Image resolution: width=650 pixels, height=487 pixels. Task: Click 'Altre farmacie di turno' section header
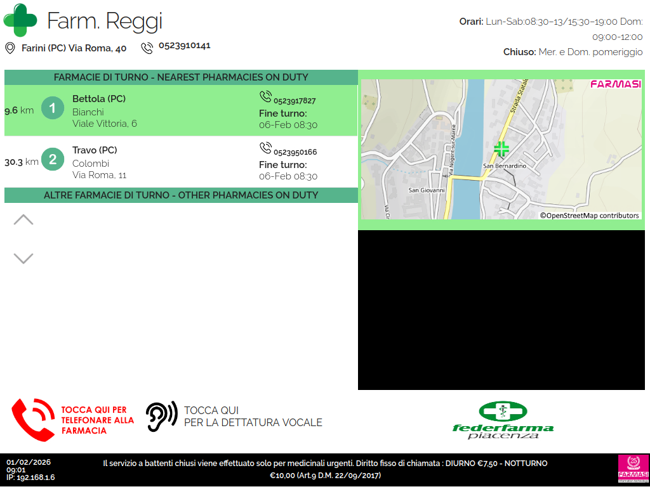point(181,195)
